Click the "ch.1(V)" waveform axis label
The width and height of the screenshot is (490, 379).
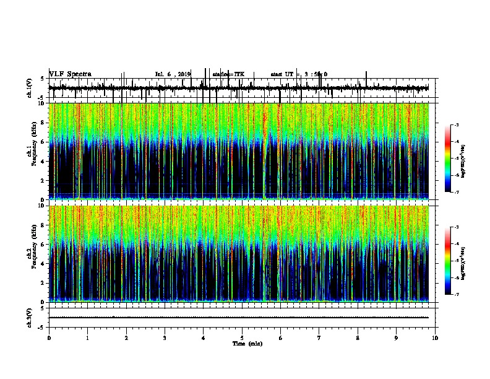30,88
